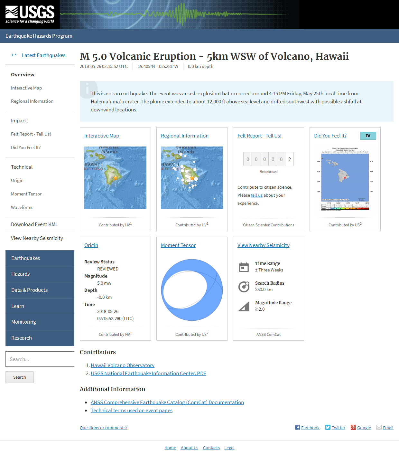Click the USGS logo
399x455 pixels.
(x=30, y=14)
